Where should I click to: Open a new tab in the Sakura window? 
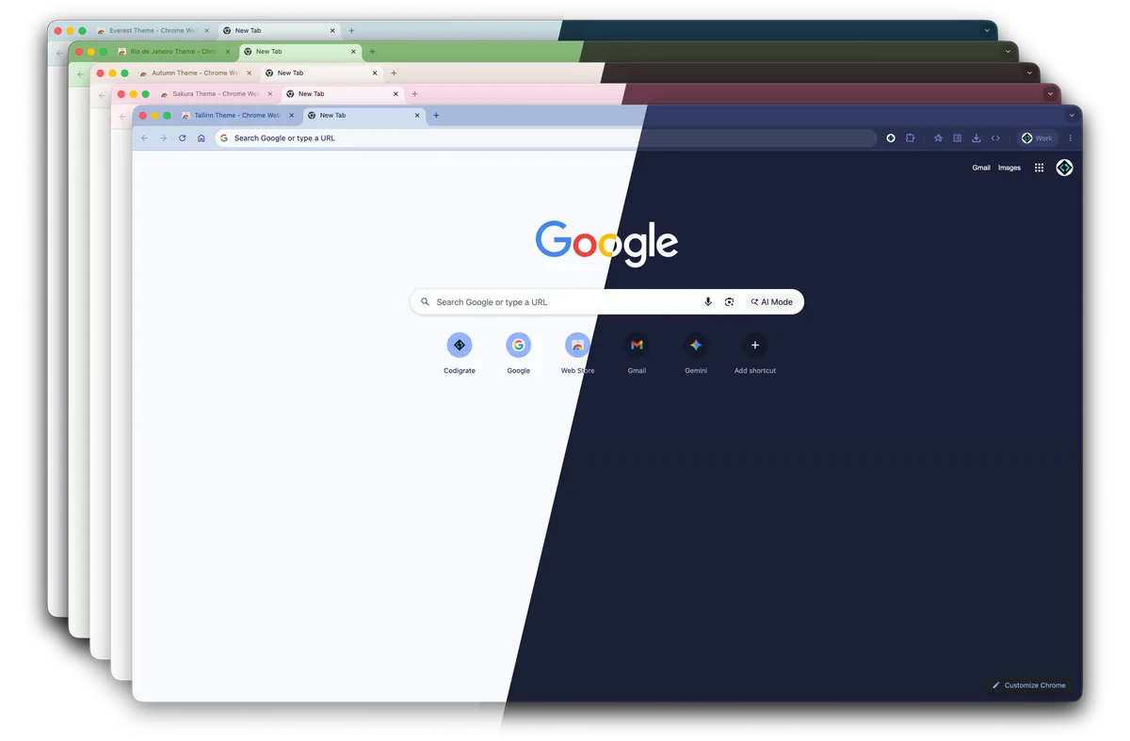pos(414,94)
